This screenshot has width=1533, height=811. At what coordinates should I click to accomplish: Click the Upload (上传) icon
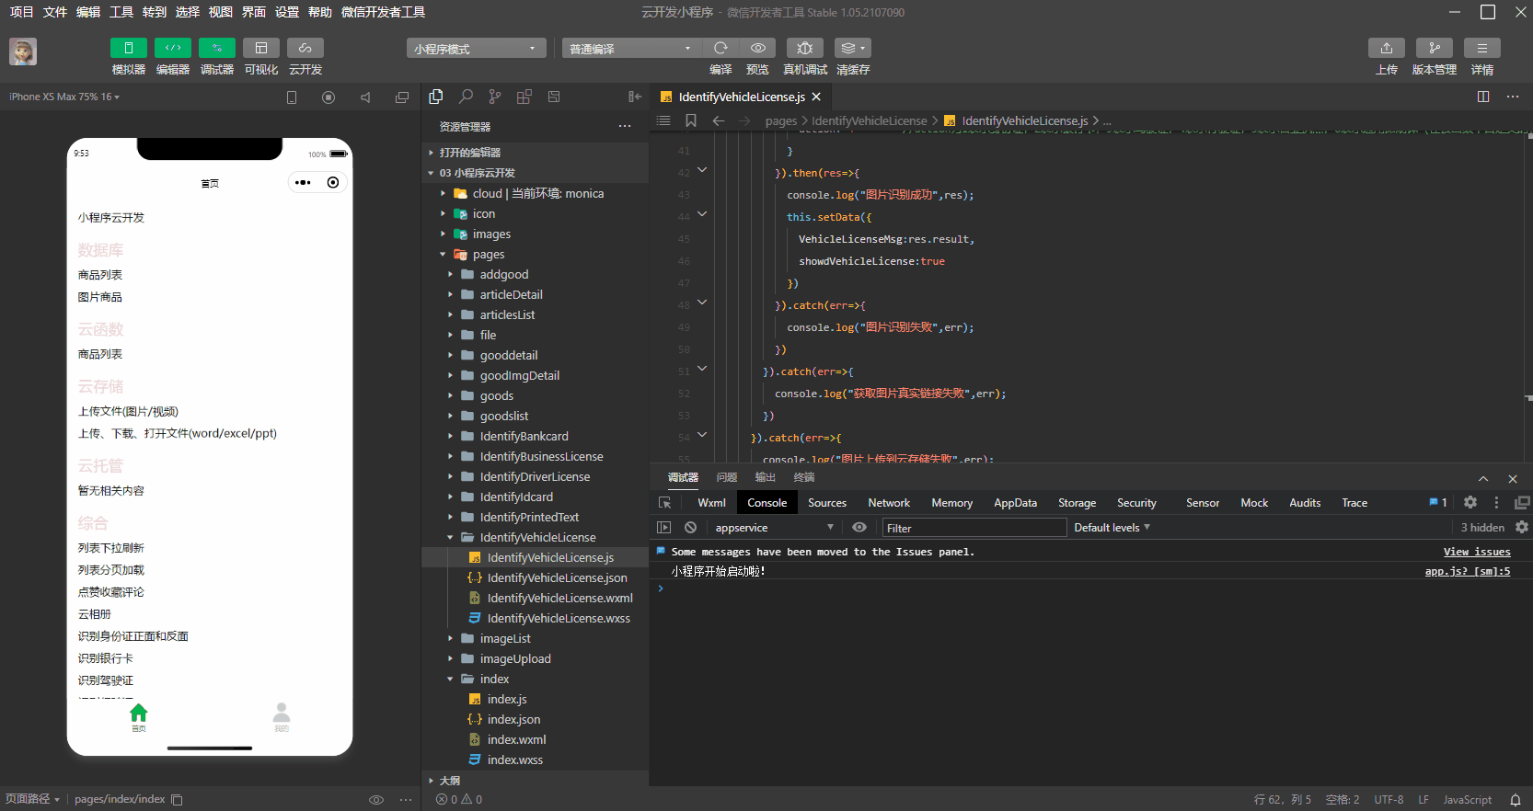pos(1387,48)
